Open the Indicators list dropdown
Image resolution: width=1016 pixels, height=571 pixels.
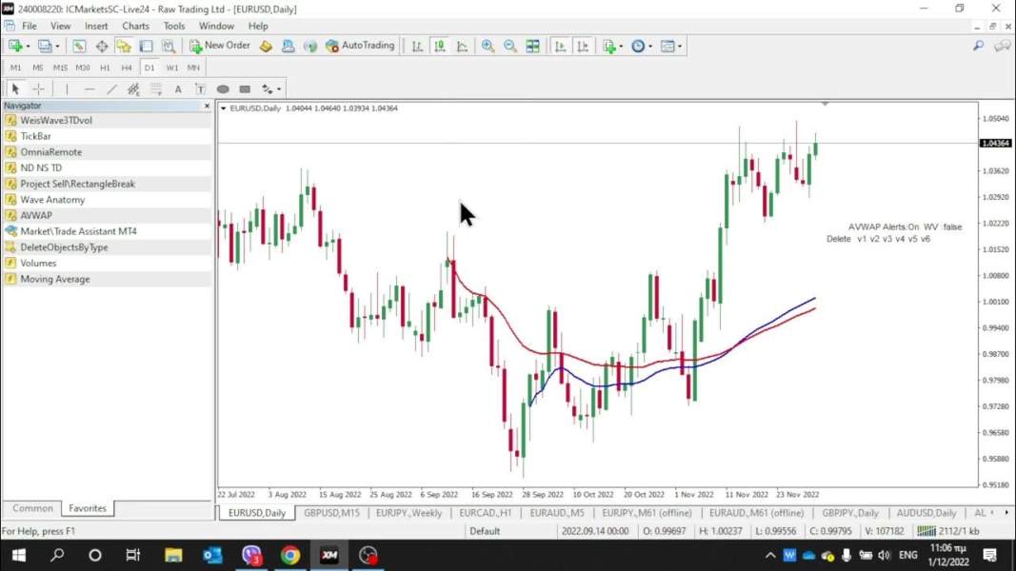pyautogui.click(x=612, y=46)
